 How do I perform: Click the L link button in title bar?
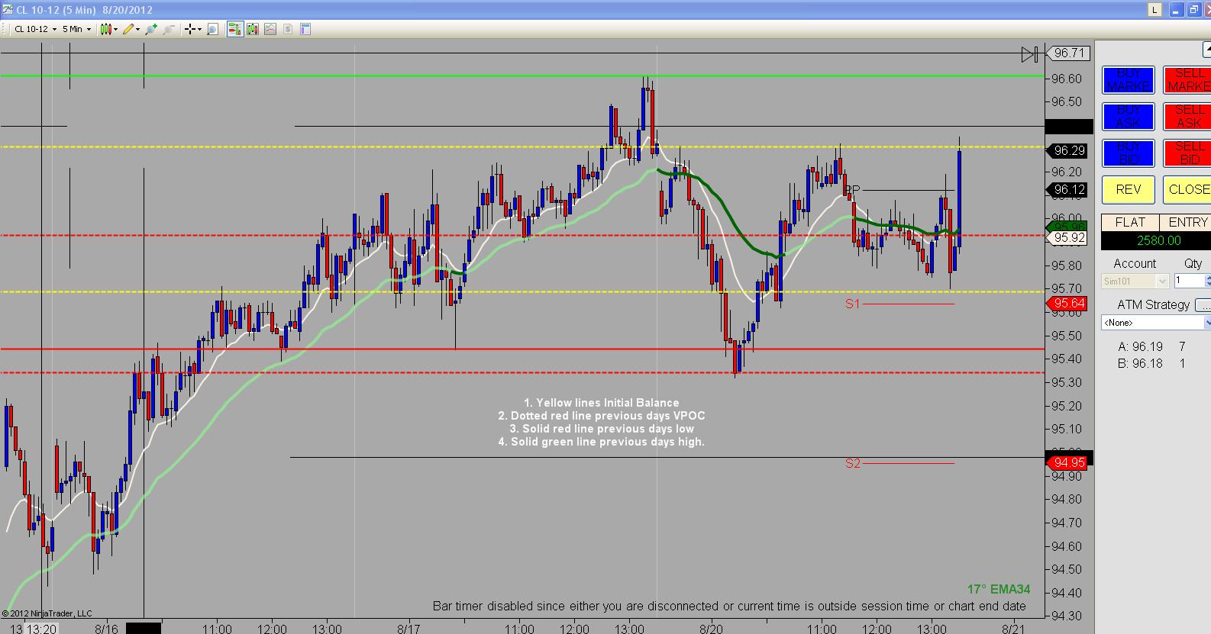pyautogui.click(x=1154, y=10)
